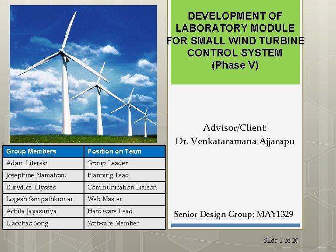Click the 'Group Members' table header
The width and height of the screenshot is (336, 252).
43,152
